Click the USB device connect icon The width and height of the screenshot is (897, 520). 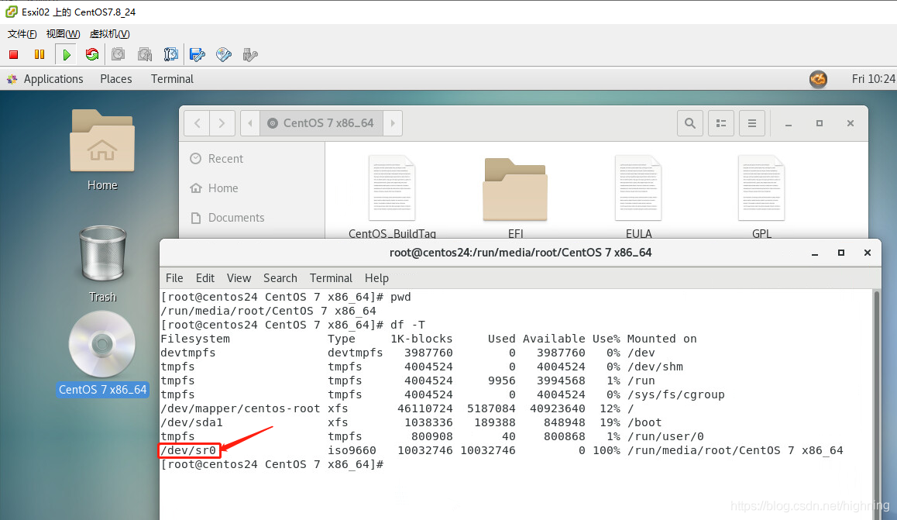(x=250, y=54)
